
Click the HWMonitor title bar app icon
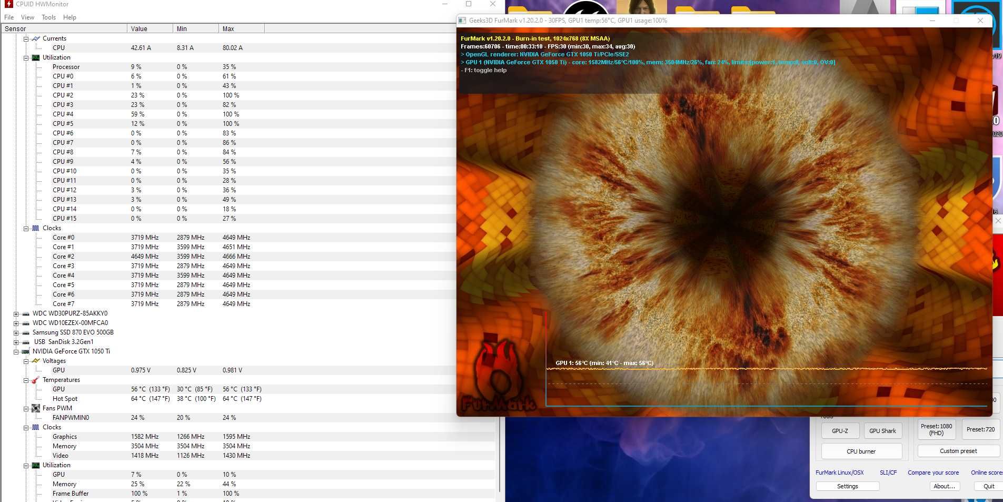8,4
